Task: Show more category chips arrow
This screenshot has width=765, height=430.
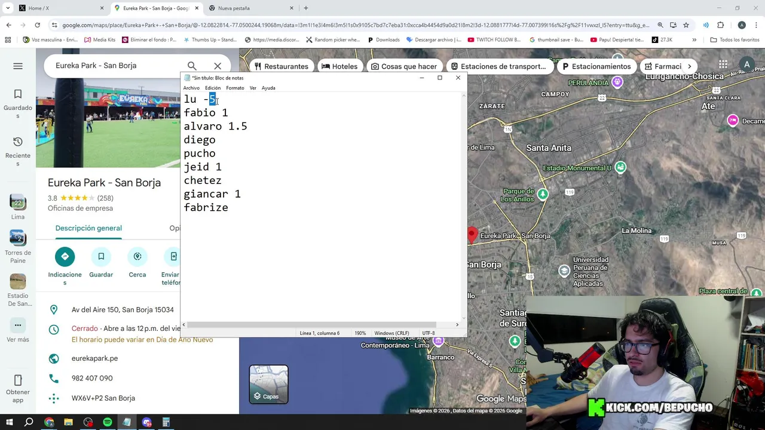Action: pyautogui.click(x=689, y=66)
